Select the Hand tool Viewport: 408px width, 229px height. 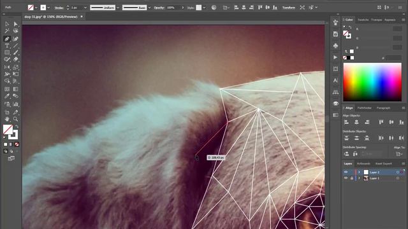[7, 119]
